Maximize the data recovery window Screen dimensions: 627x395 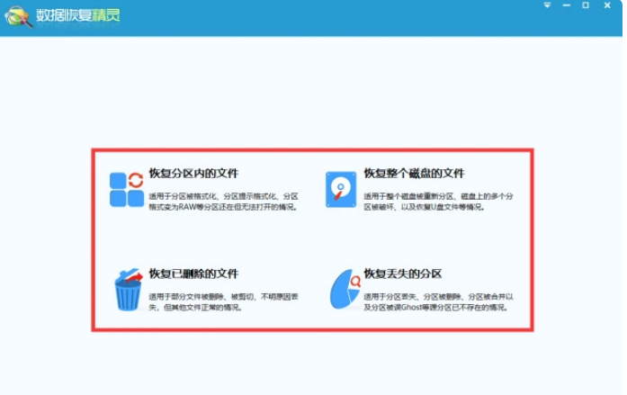[x=587, y=5]
